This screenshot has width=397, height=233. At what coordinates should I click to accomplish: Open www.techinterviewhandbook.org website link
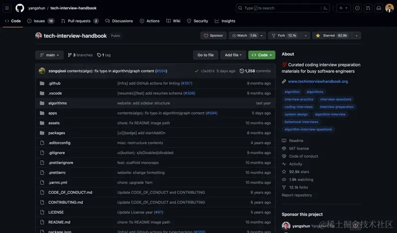click(x=318, y=81)
